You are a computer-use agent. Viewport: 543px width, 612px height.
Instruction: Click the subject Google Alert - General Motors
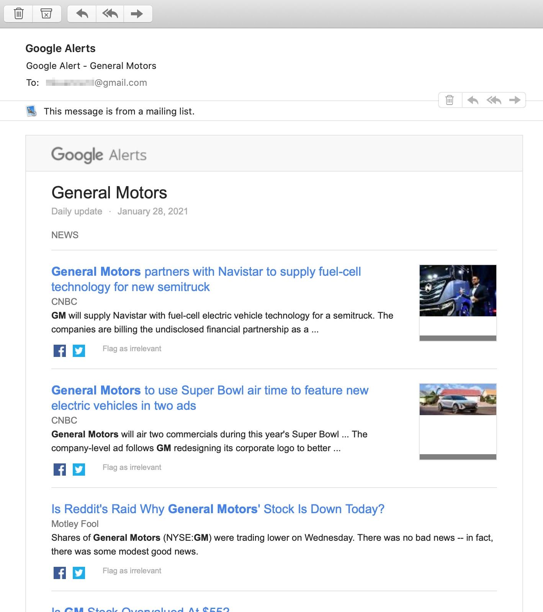click(91, 66)
